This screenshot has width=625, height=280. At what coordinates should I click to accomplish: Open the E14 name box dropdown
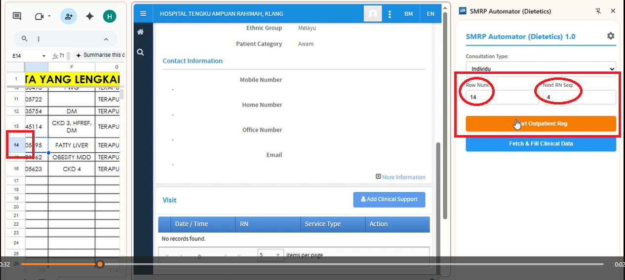coord(43,56)
